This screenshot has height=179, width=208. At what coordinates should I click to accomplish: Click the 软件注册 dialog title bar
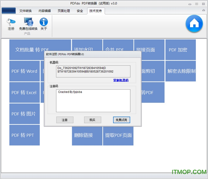pyautogui.click(x=93, y=54)
